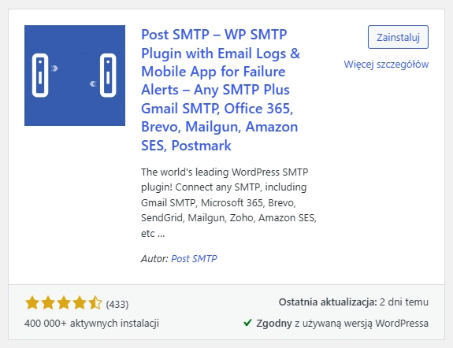Click the first gold rating star
The image size is (453, 348).
pos(32,303)
